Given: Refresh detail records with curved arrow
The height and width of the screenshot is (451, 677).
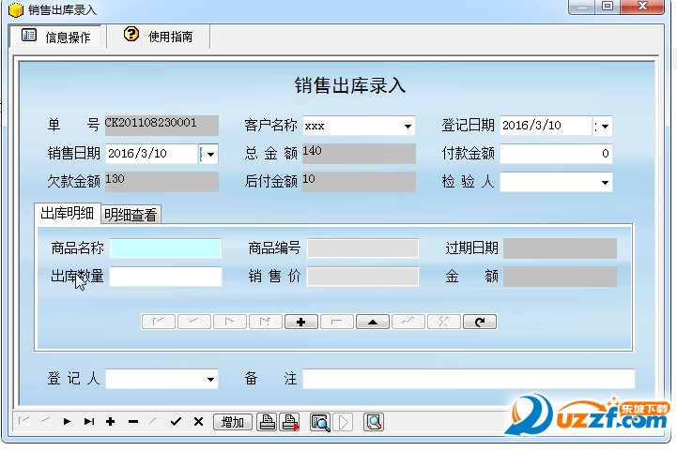Looking at the screenshot, I should coord(480,322).
